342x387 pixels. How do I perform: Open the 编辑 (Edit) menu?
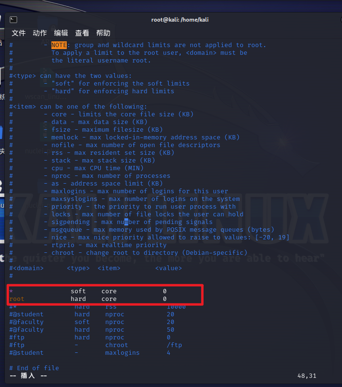pos(61,33)
